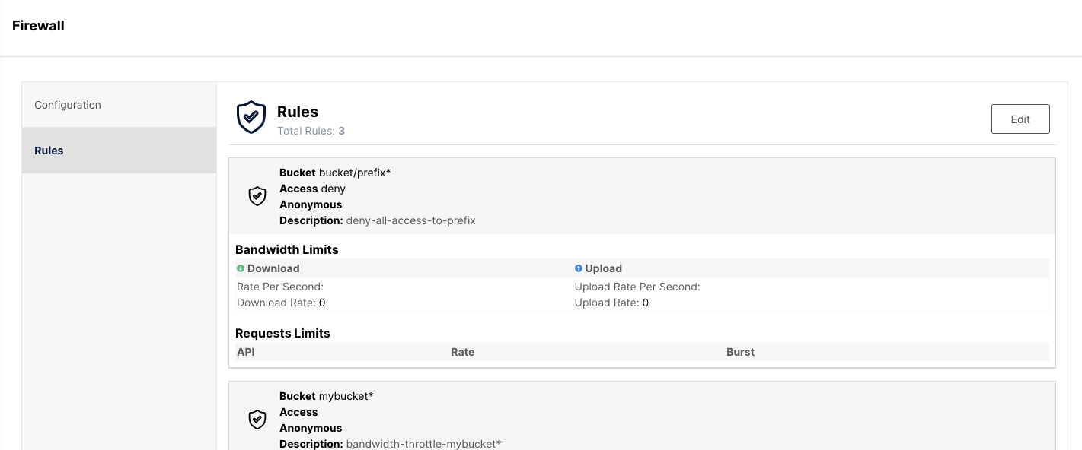Click the mybucket* bucket name
The width and height of the screenshot is (1082, 450).
tap(346, 396)
